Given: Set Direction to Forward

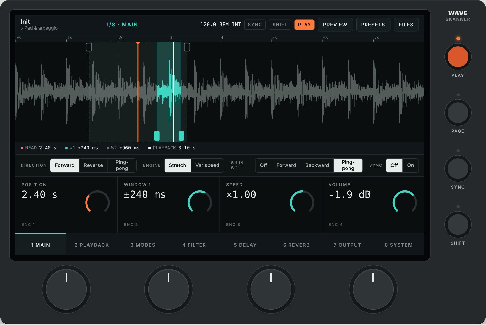Looking at the screenshot, I should click(65, 165).
